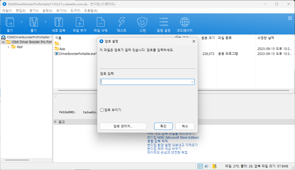This screenshot has height=170, width=295.
Task: Click the 응용 프로그램 file type cell
Action: [228, 54]
